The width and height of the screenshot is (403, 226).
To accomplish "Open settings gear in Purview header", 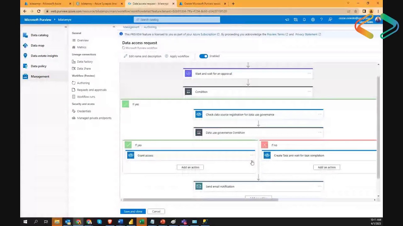I will point(313,20).
